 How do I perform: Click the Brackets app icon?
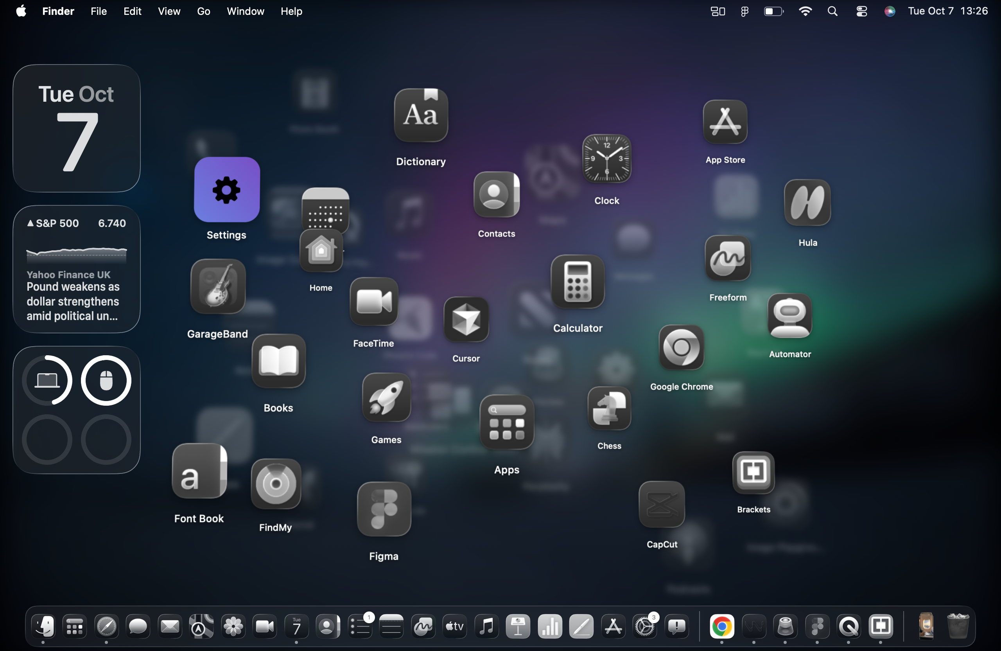(753, 472)
